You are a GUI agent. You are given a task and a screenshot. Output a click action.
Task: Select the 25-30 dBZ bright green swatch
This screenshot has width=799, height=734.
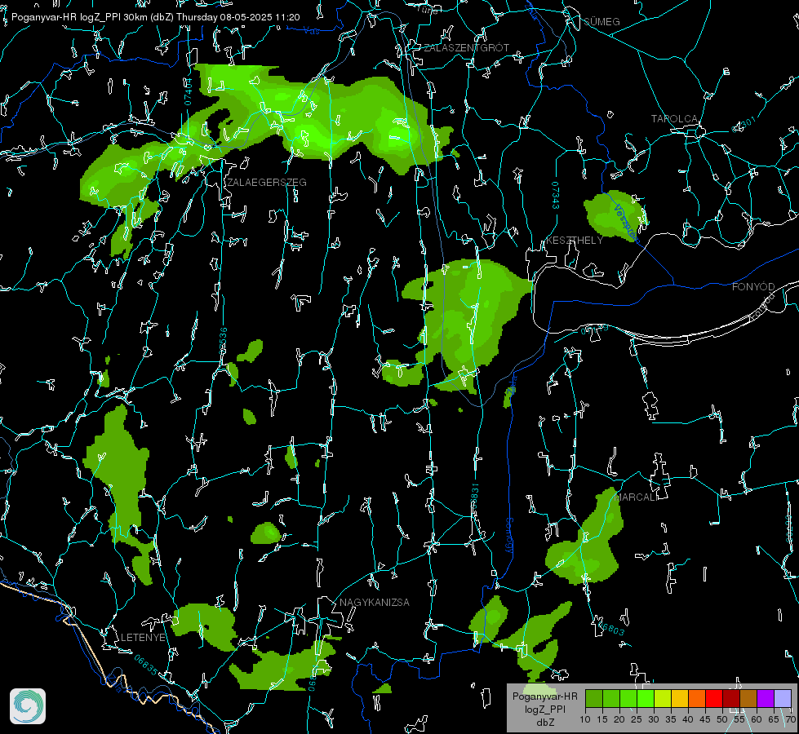[646, 698]
